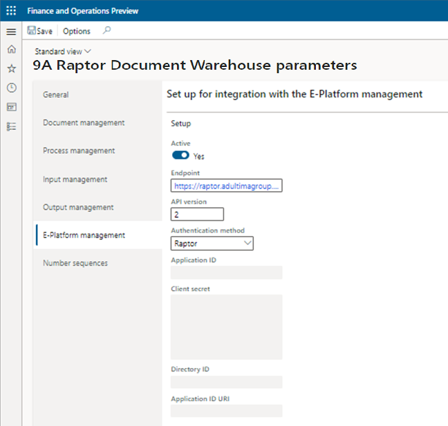
Task: Click the Endpoint URL field
Action: coord(227,186)
